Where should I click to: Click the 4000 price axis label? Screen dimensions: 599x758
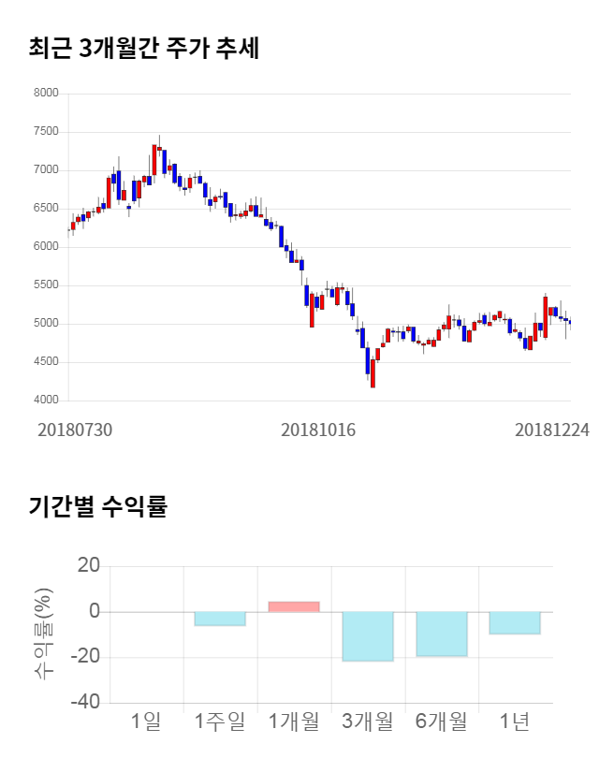click(46, 401)
